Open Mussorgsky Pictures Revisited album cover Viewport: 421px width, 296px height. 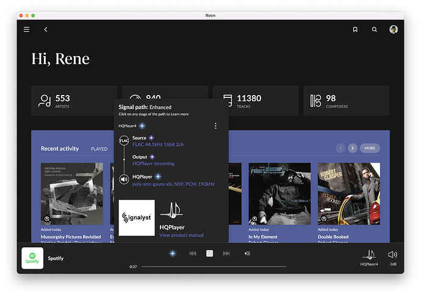(71, 194)
